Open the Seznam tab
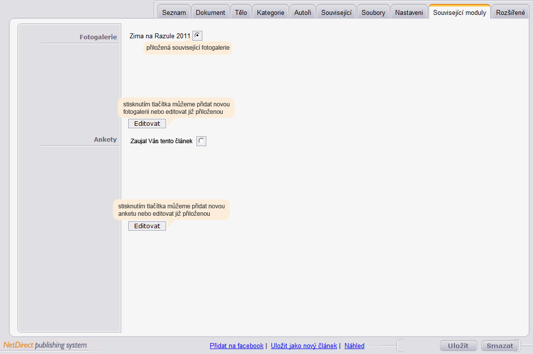The image size is (533, 354). pos(174,12)
